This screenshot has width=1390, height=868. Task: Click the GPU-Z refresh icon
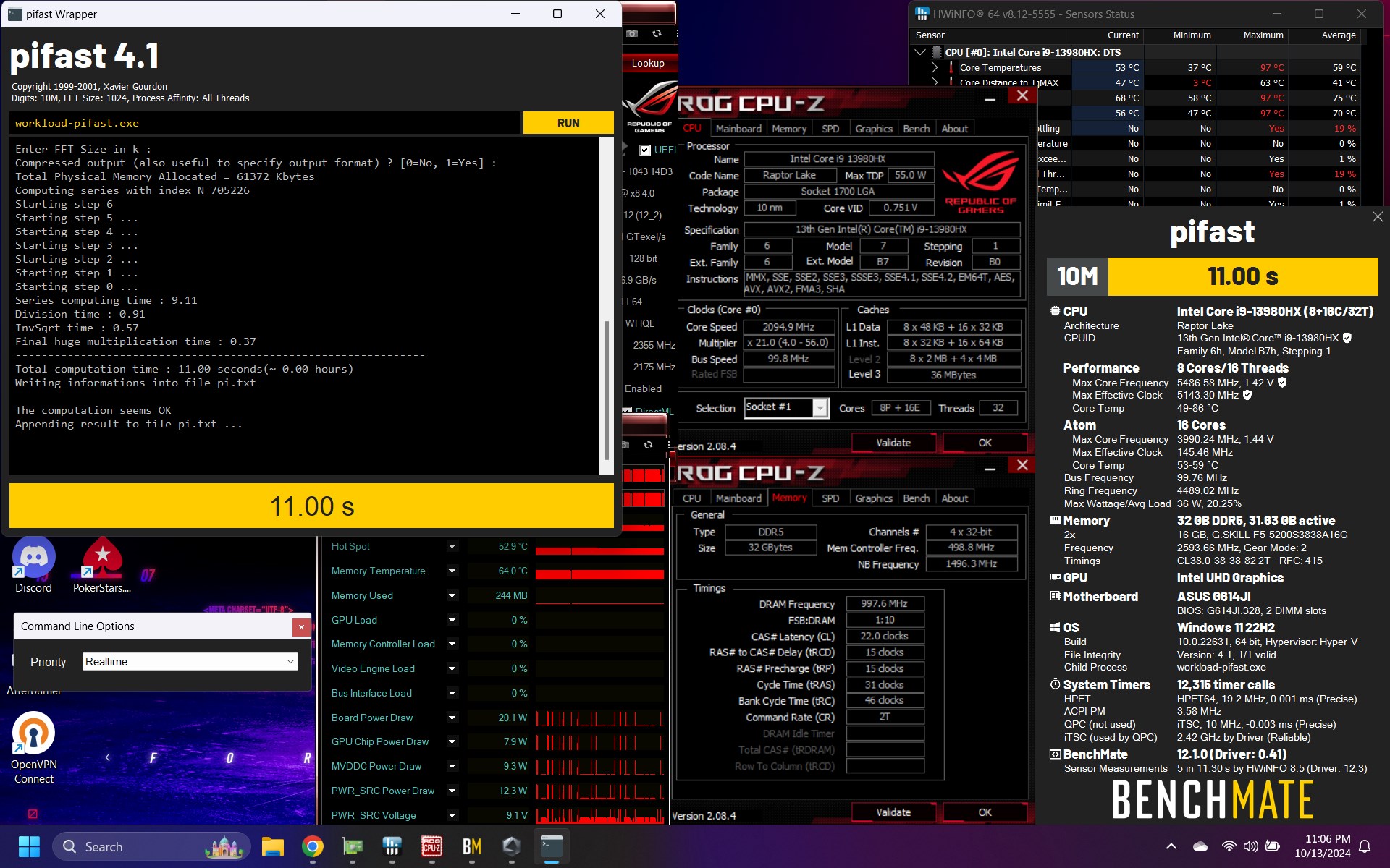click(657, 34)
